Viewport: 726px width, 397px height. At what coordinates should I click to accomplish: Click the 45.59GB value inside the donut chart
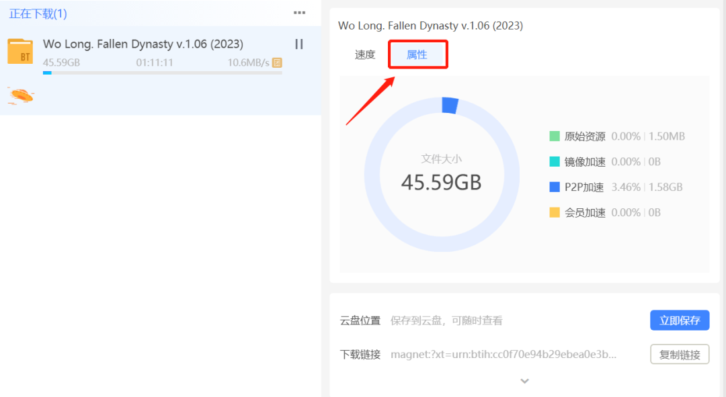tap(441, 182)
